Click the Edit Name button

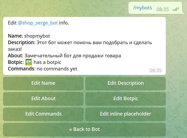coord(43,83)
